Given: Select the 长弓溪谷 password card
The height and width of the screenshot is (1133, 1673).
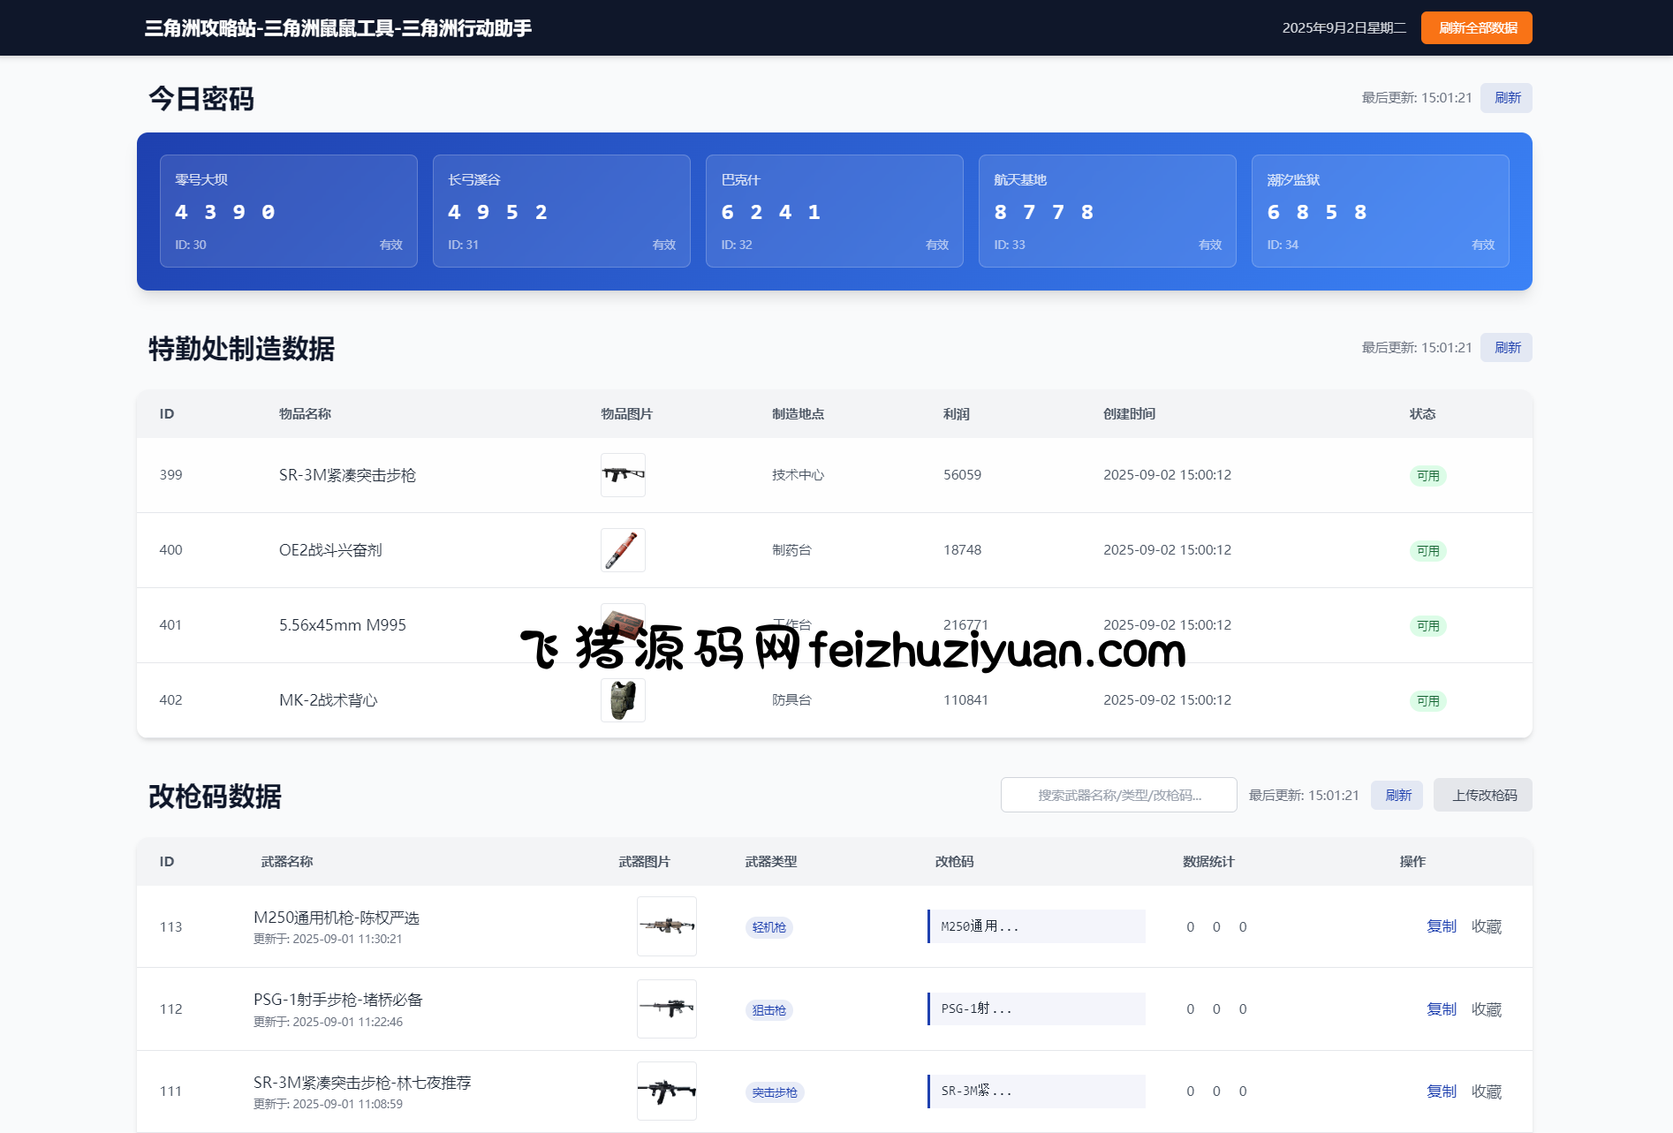Looking at the screenshot, I should pyautogui.click(x=562, y=211).
